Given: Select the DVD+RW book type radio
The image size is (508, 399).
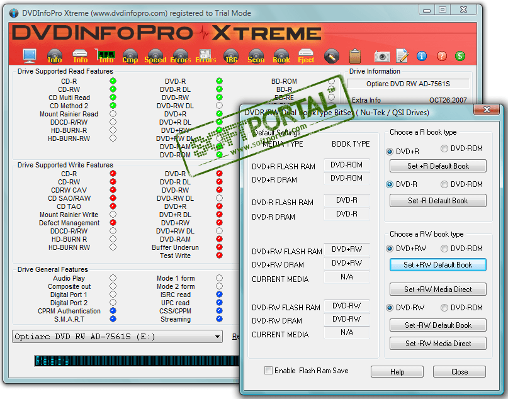Looking at the screenshot, I should click(x=390, y=249).
